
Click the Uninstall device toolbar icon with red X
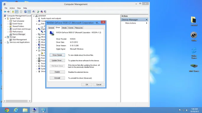point(42,12)
